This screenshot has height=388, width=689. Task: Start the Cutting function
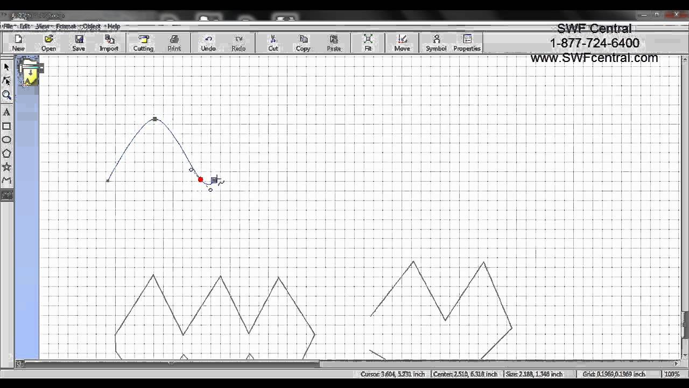coord(143,43)
